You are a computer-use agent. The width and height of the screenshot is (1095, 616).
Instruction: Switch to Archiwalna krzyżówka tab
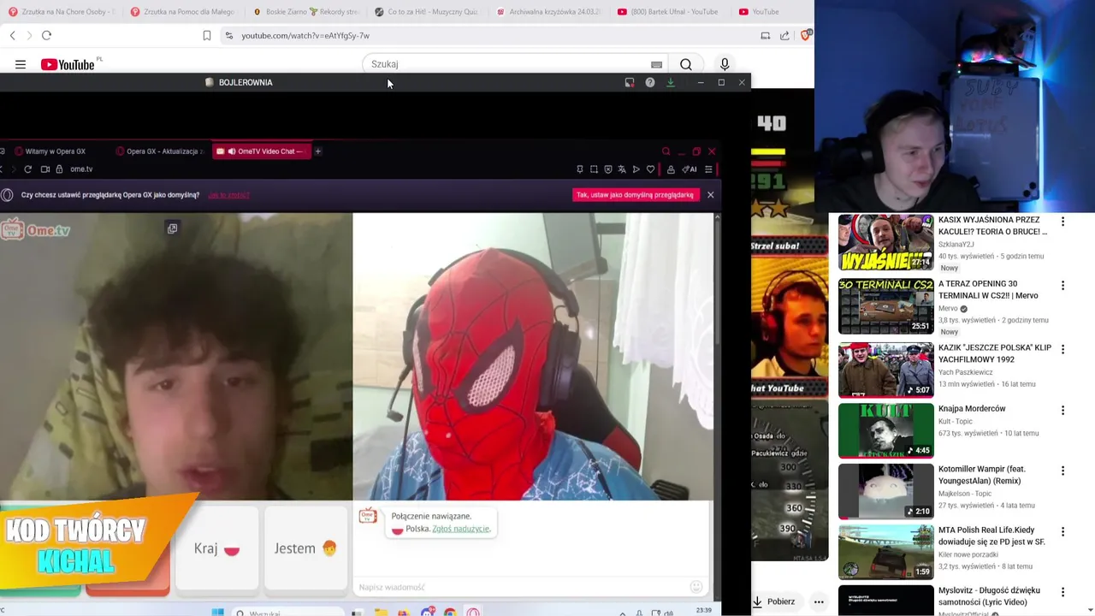550,12
